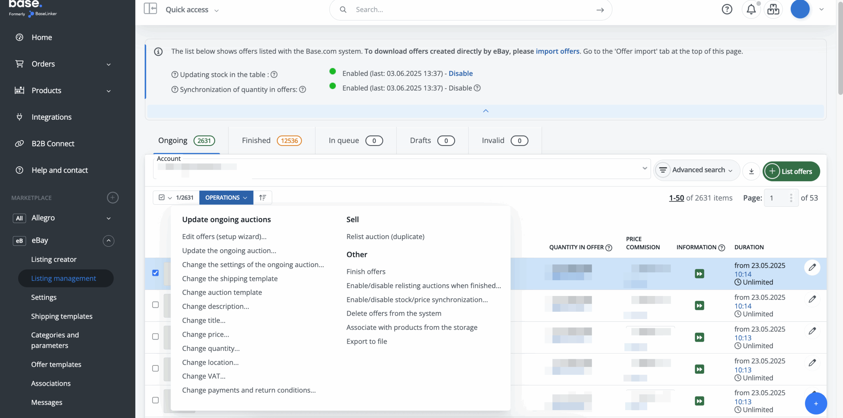Viewport: 843px width, 418px height.
Task: Click the sidebar collapse panel icon
Action: [x=150, y=9]
